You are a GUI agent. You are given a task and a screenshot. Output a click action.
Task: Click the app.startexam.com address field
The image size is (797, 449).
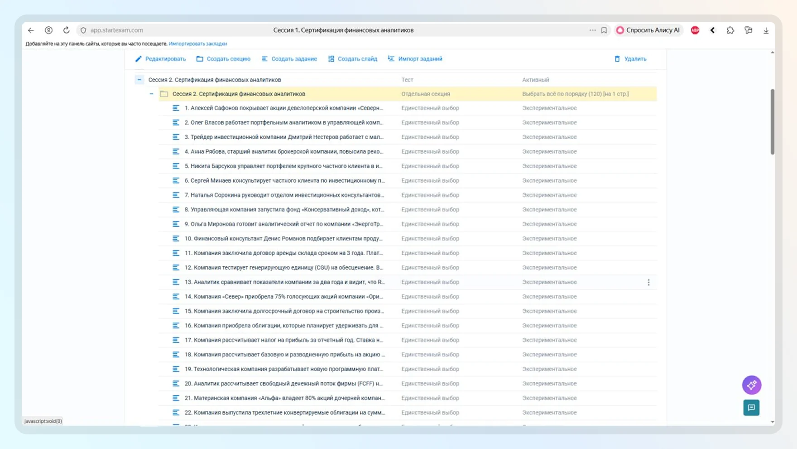coord(117,30)
